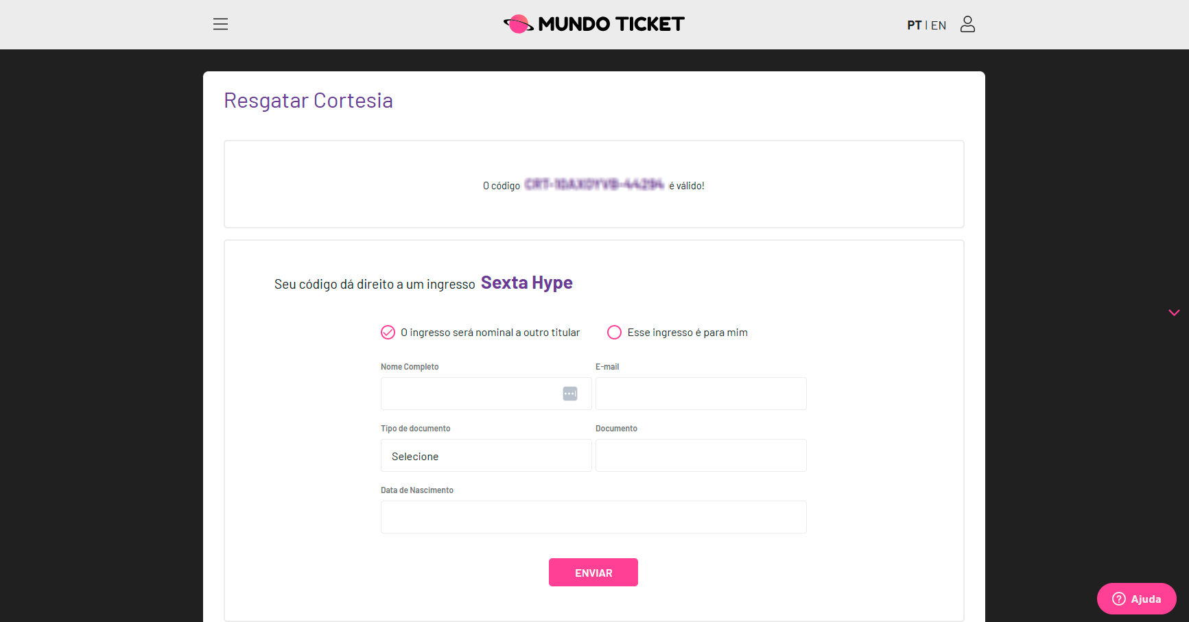Open the Ajuda help button
The image size is (1189, 622).
point(1137,599)
